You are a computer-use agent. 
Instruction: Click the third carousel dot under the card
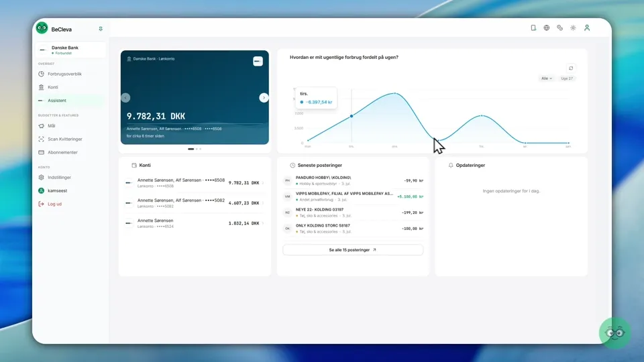201,149
